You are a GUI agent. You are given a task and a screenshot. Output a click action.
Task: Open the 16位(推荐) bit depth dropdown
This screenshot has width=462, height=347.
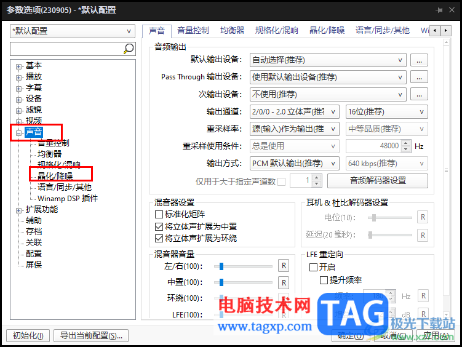coord(386,111)
